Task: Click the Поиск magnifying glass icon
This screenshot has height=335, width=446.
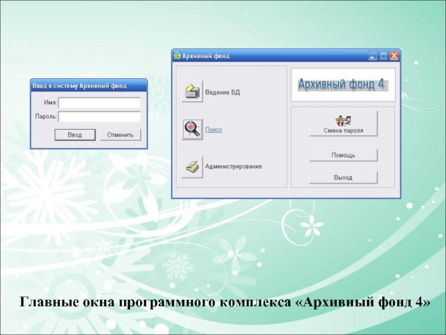Action: tap(192, 129)
